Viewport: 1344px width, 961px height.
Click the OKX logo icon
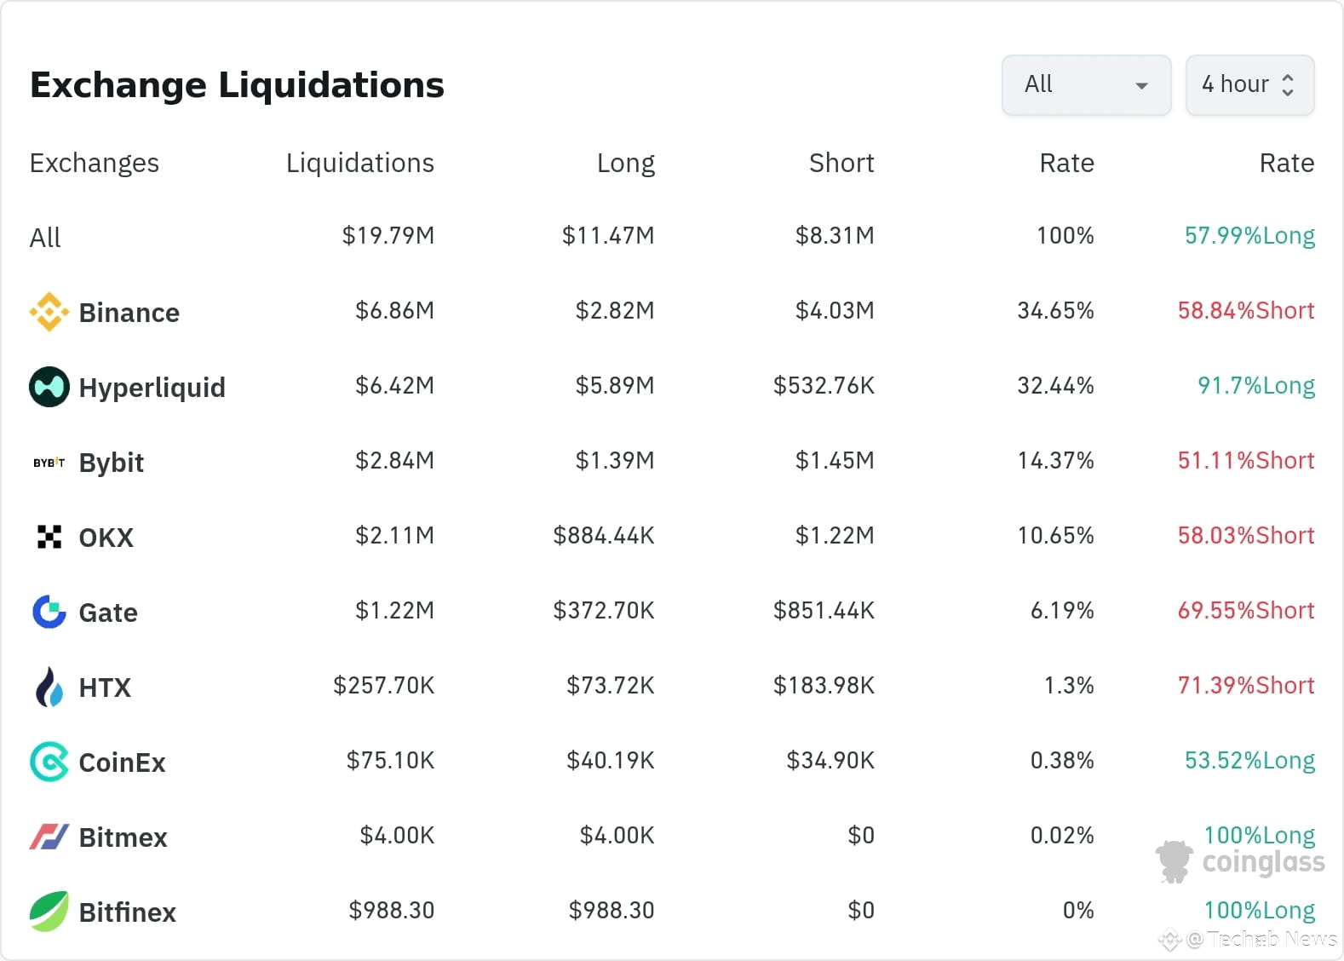click(x=49, y=537)
